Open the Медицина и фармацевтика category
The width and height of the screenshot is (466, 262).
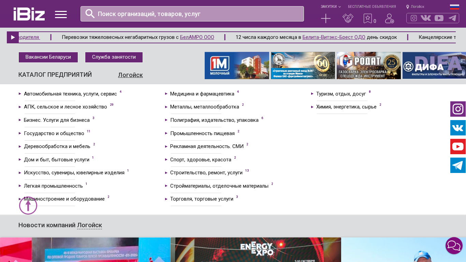pos(202,94)
